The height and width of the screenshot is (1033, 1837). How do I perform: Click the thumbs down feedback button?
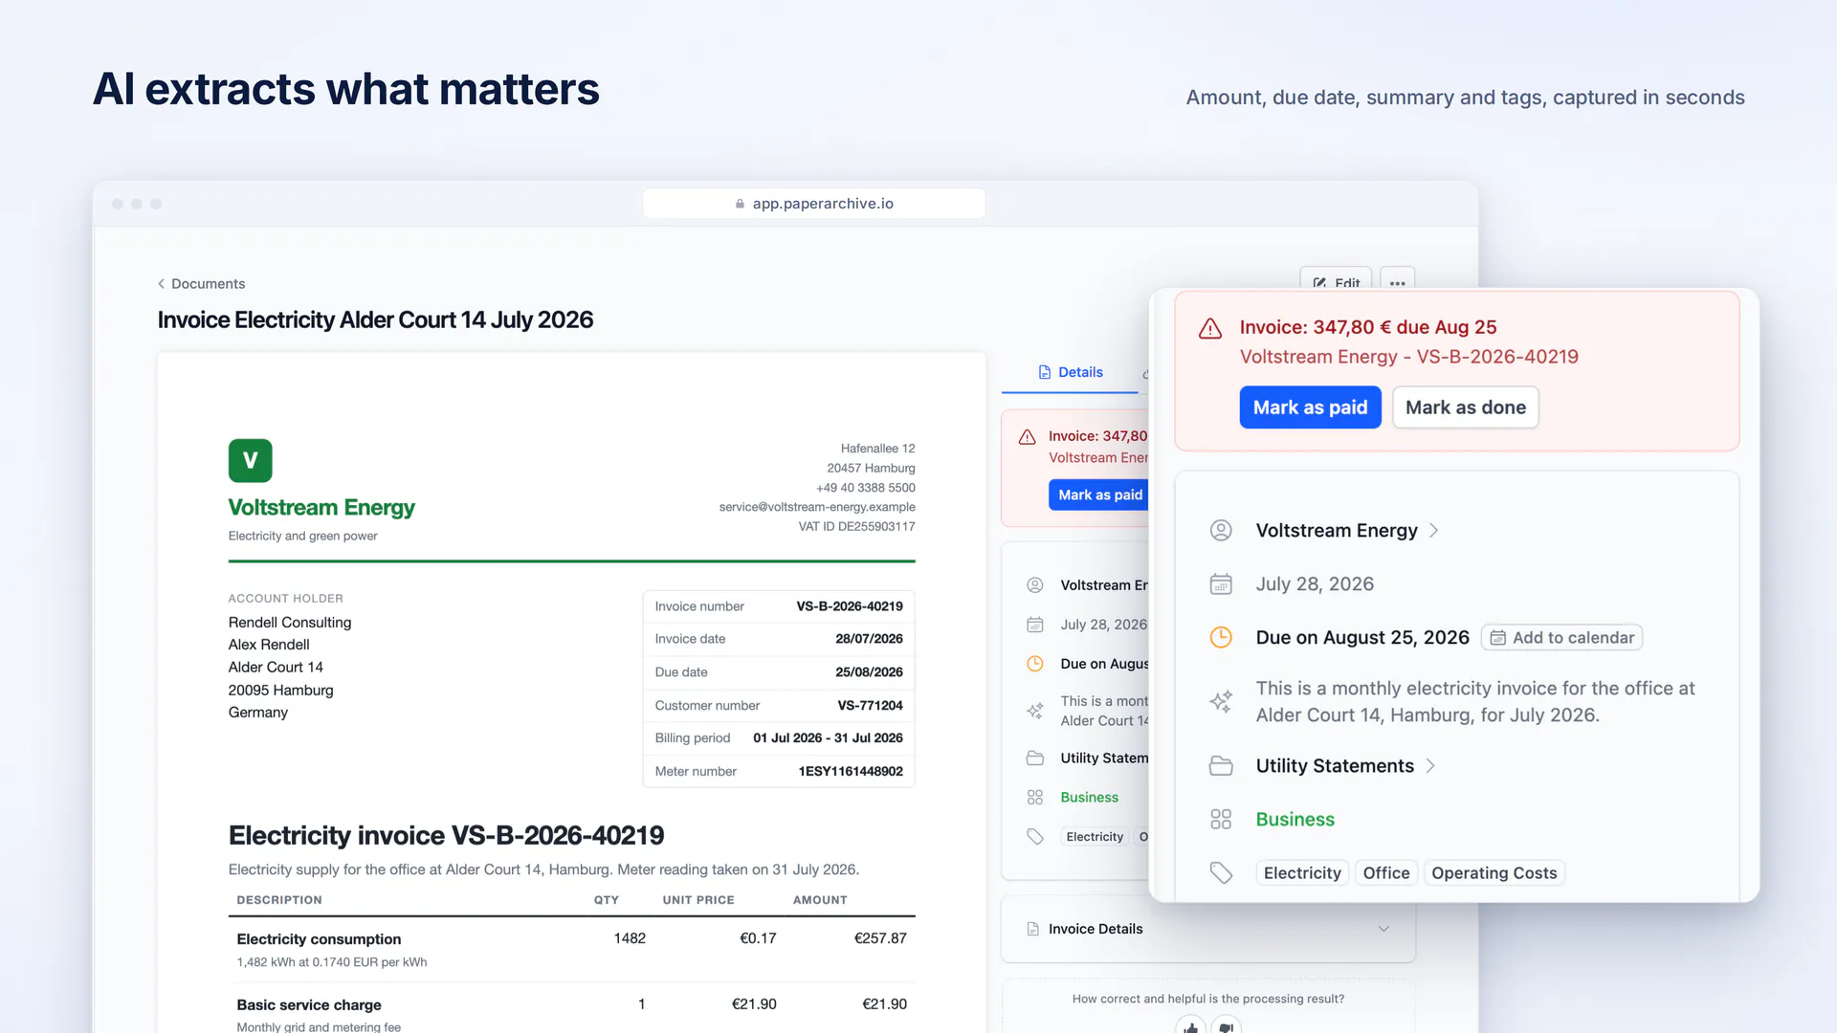(x=1226, y=1027)
